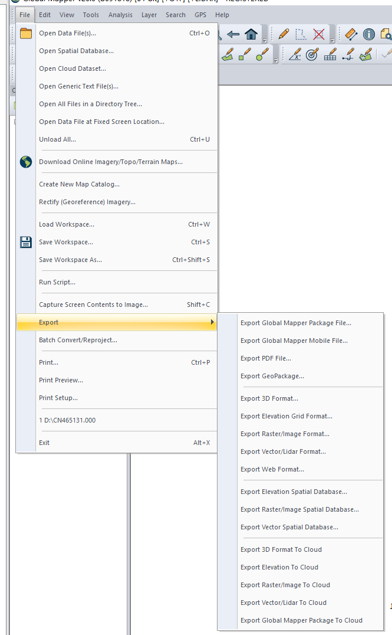392x635 pixels.
Task: Choose Export GeoPackage...
Action: point(301,376)
